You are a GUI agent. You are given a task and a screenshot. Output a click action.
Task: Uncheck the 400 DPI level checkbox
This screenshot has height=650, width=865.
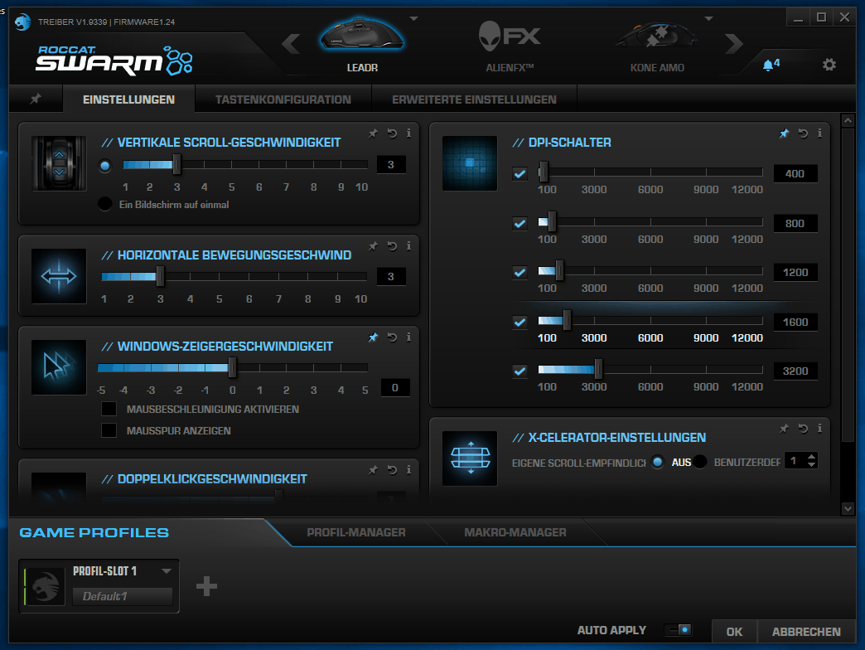pos(519,174)
